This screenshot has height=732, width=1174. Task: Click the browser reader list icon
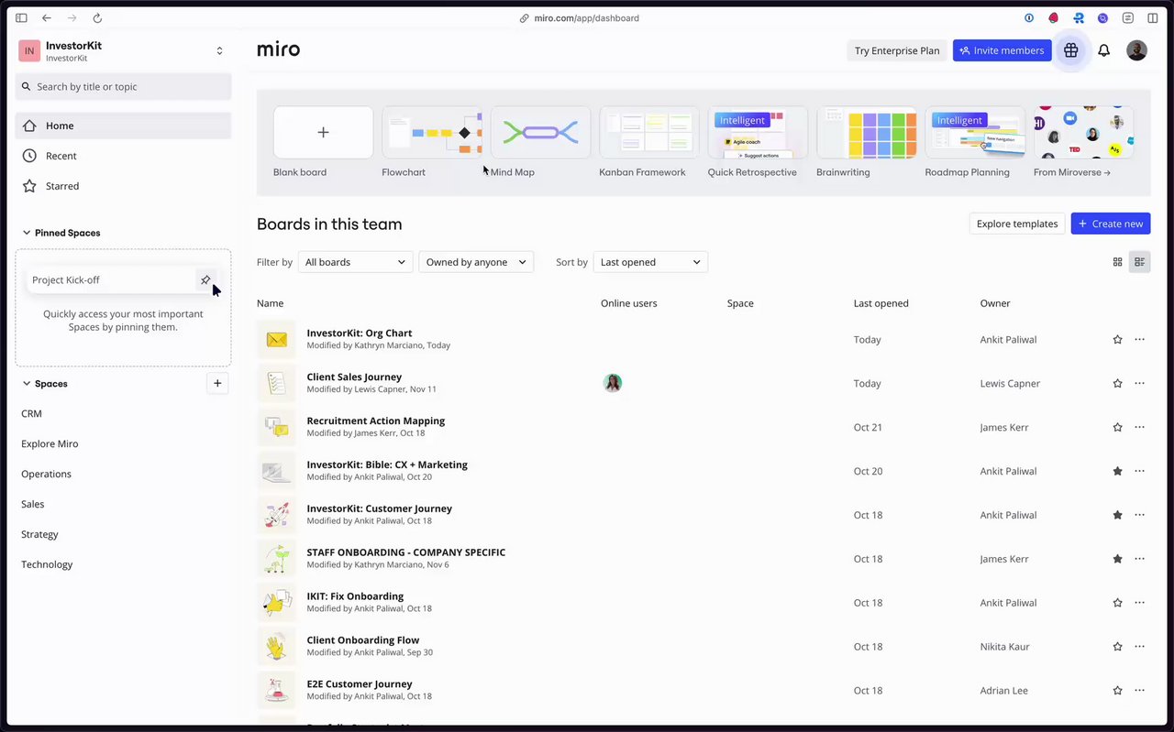click(1128, 17)
